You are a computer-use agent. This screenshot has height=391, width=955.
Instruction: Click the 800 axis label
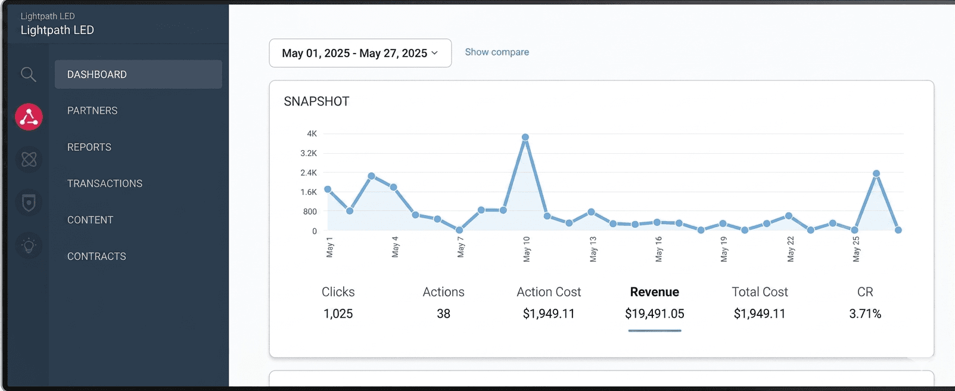coord(310,212)
